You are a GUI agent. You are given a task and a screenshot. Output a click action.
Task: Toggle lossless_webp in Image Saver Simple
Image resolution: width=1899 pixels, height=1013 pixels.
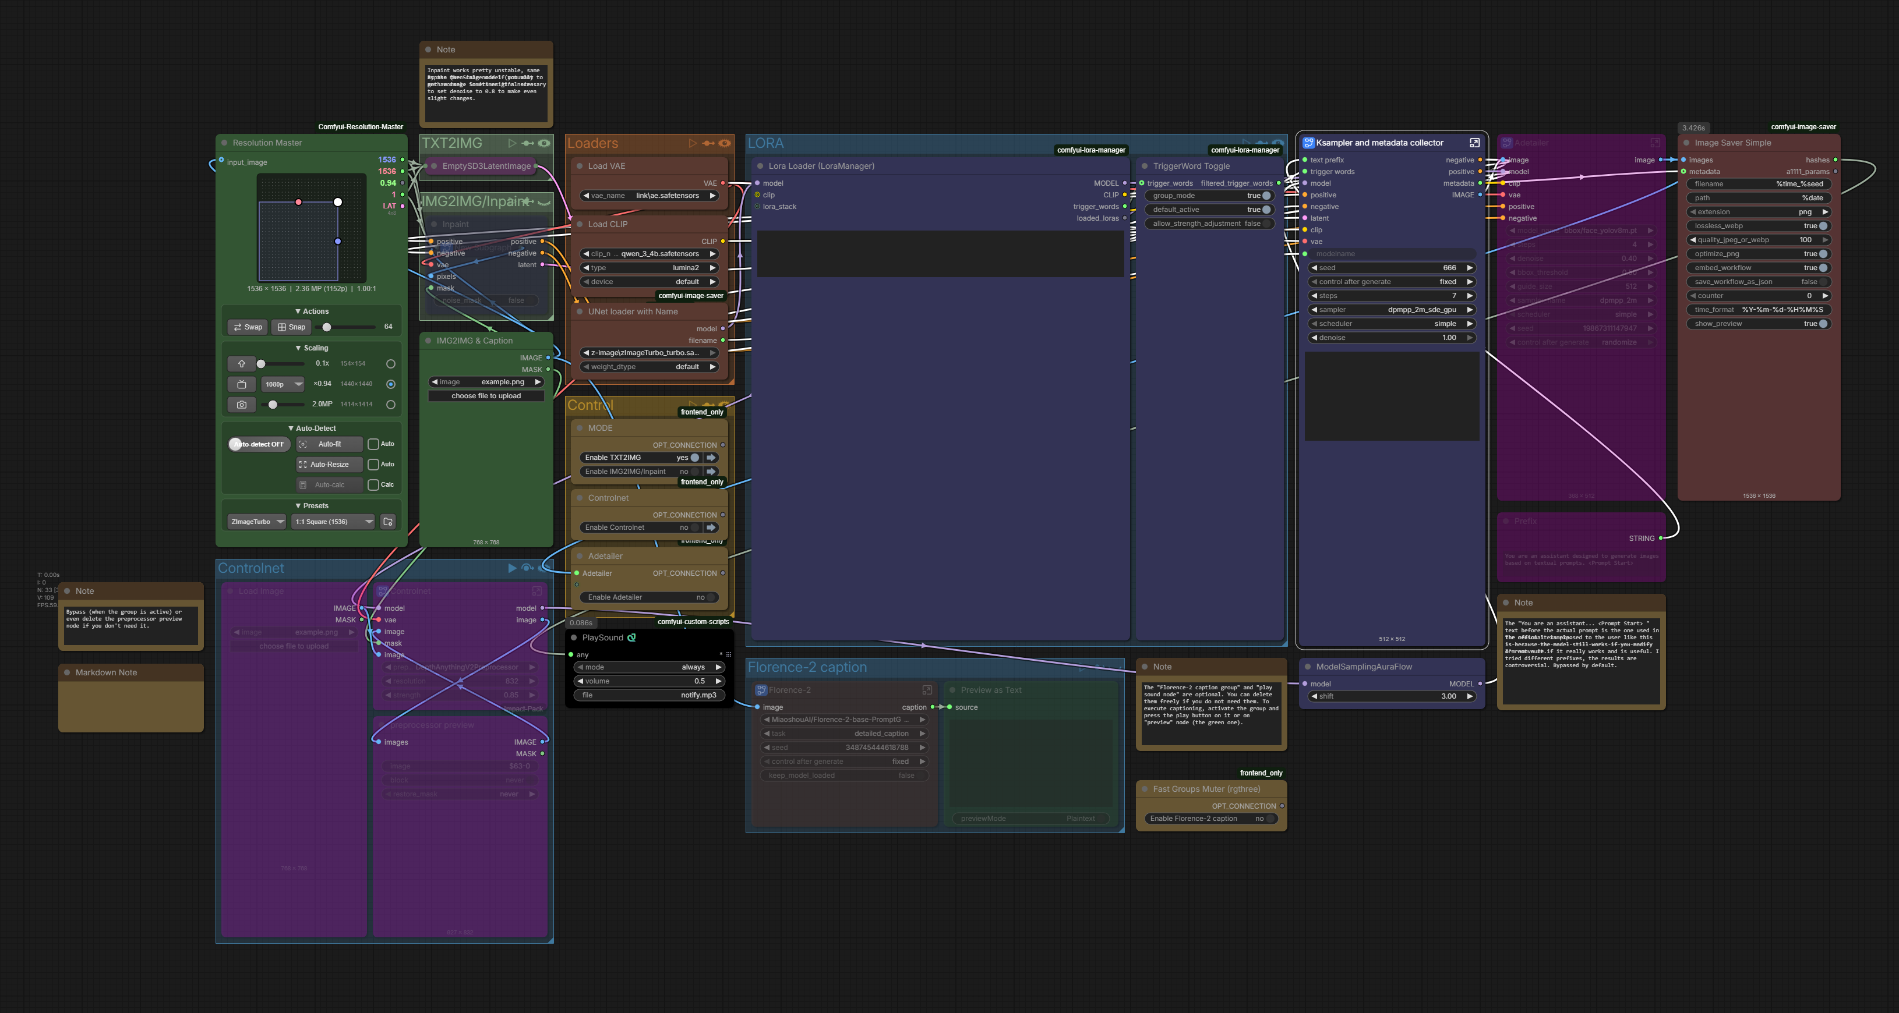pyautogui.click(x=1823, y=226)
